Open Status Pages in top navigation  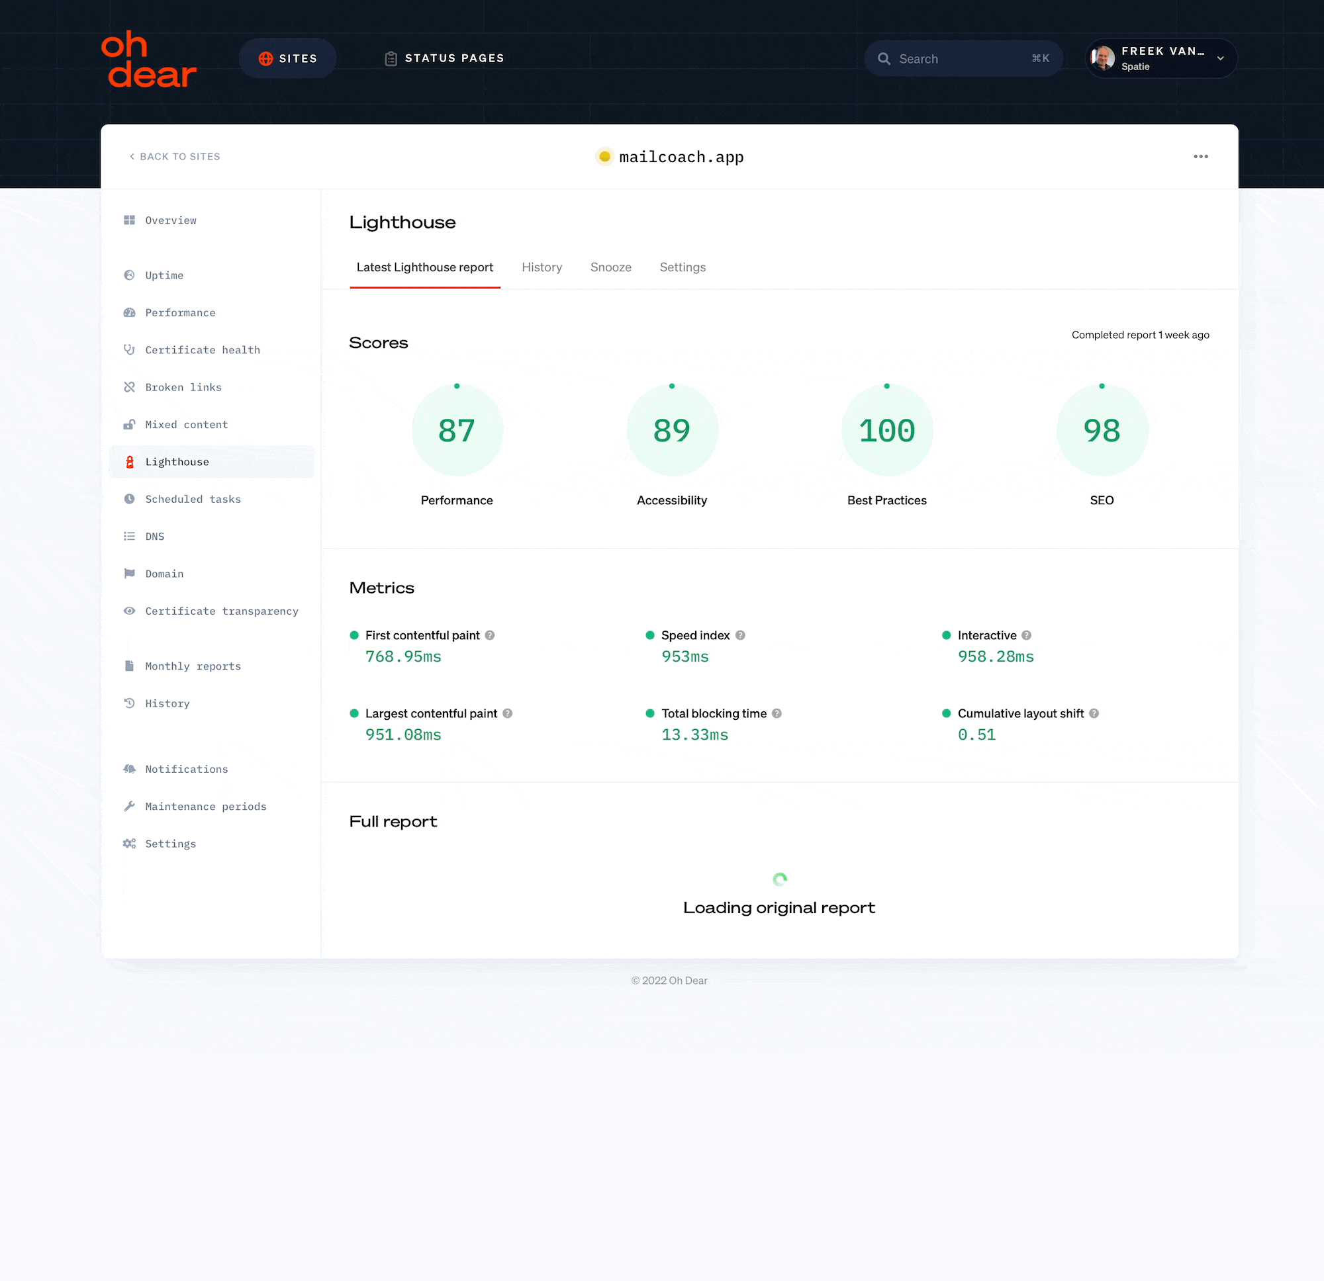pyautogui.click(x=444, y=58)
